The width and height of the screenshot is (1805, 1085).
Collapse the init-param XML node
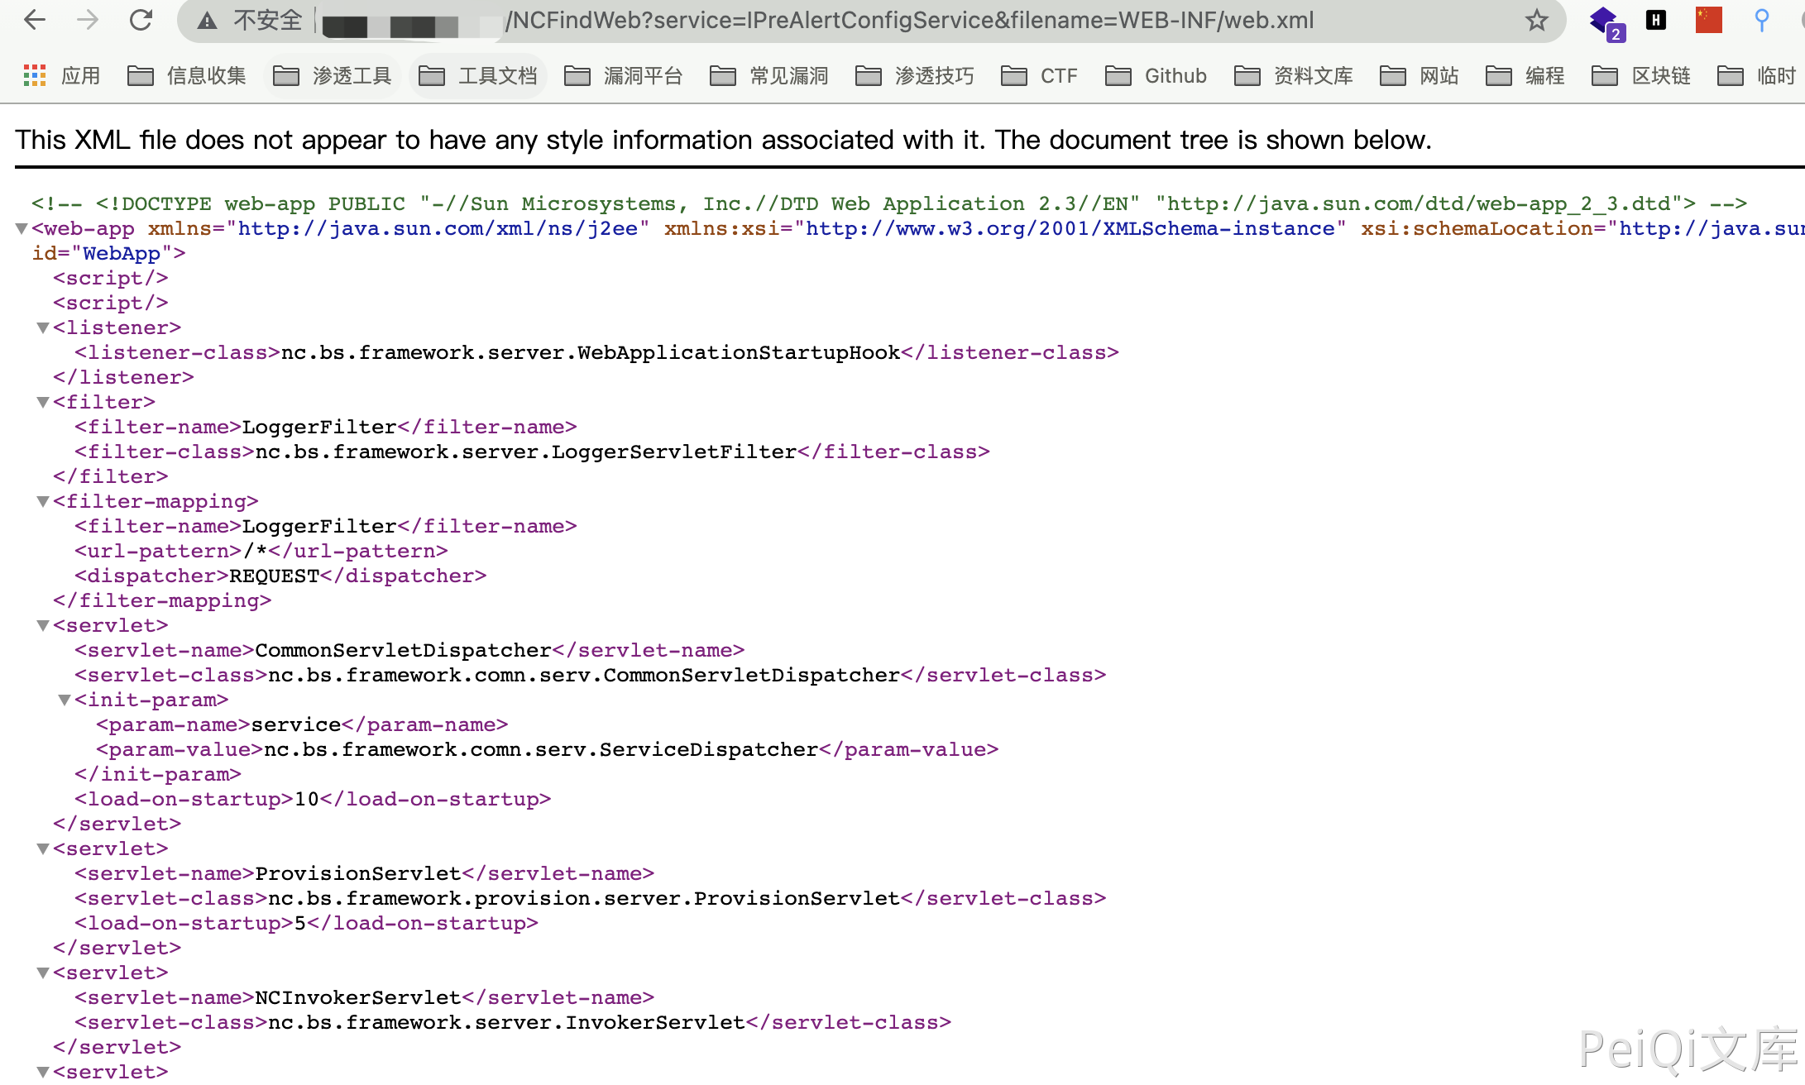65,700
